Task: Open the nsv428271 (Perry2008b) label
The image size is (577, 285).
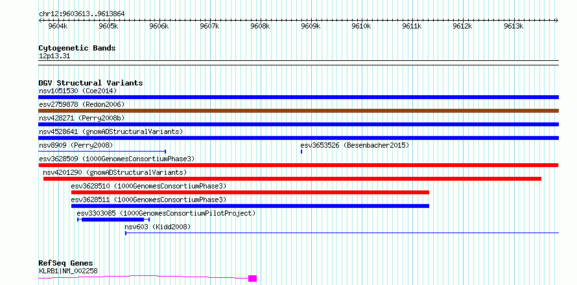Action: click(x=82, y=118)
